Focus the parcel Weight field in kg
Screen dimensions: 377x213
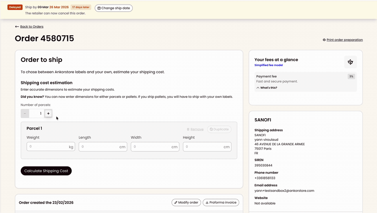click(51, 146)
